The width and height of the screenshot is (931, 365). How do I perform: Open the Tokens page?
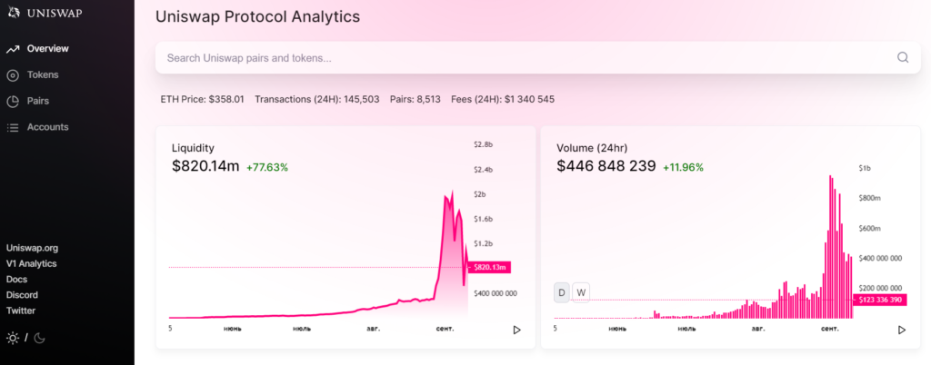43,74
